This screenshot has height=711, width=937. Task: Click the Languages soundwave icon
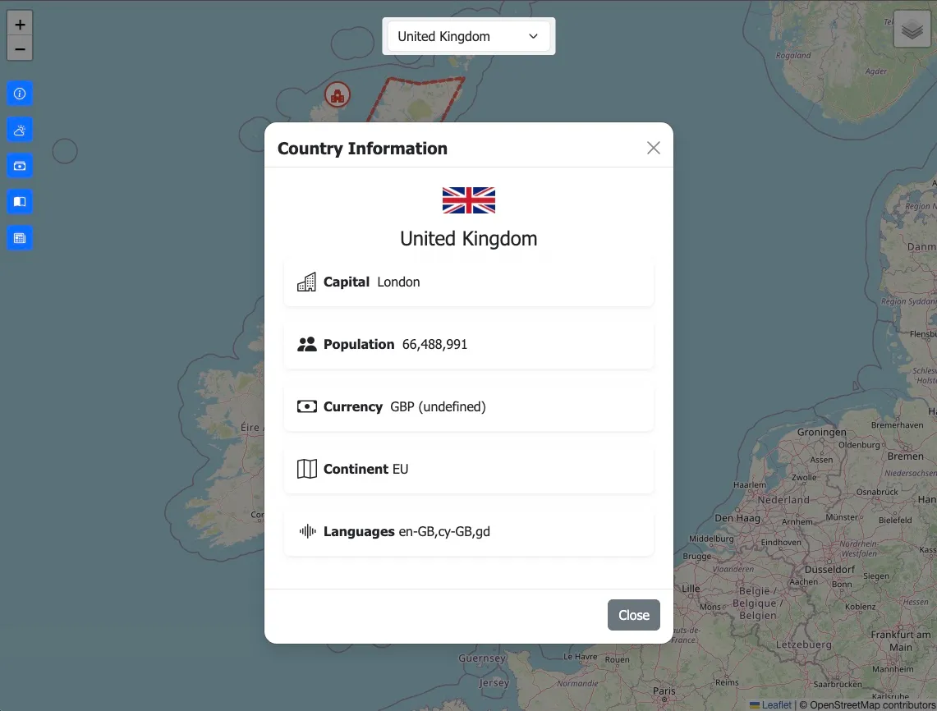306,532
